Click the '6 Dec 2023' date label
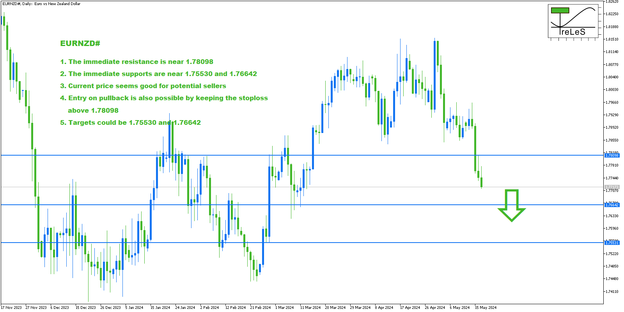 60,308
